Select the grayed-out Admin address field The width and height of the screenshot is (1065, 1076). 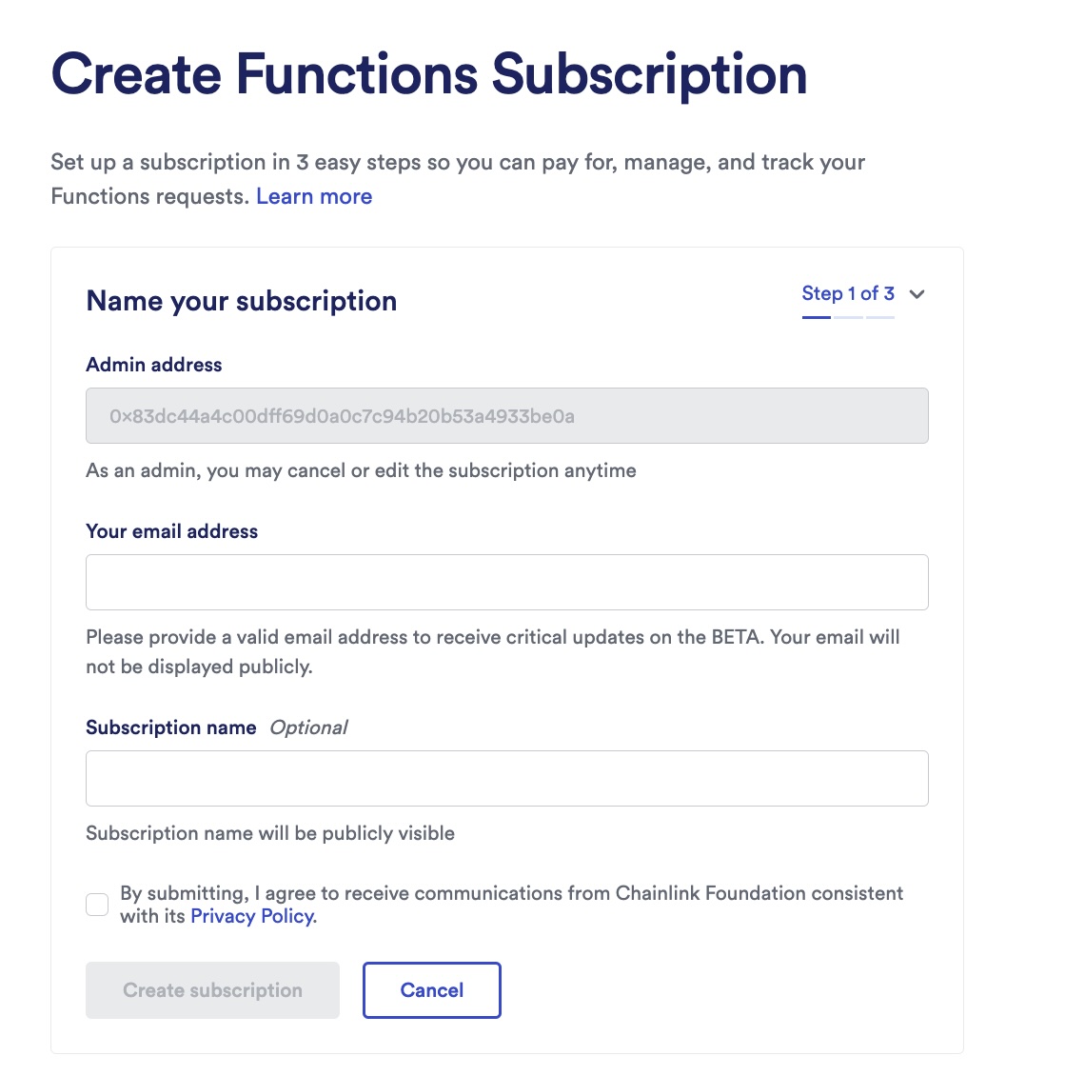click(506, 415)
